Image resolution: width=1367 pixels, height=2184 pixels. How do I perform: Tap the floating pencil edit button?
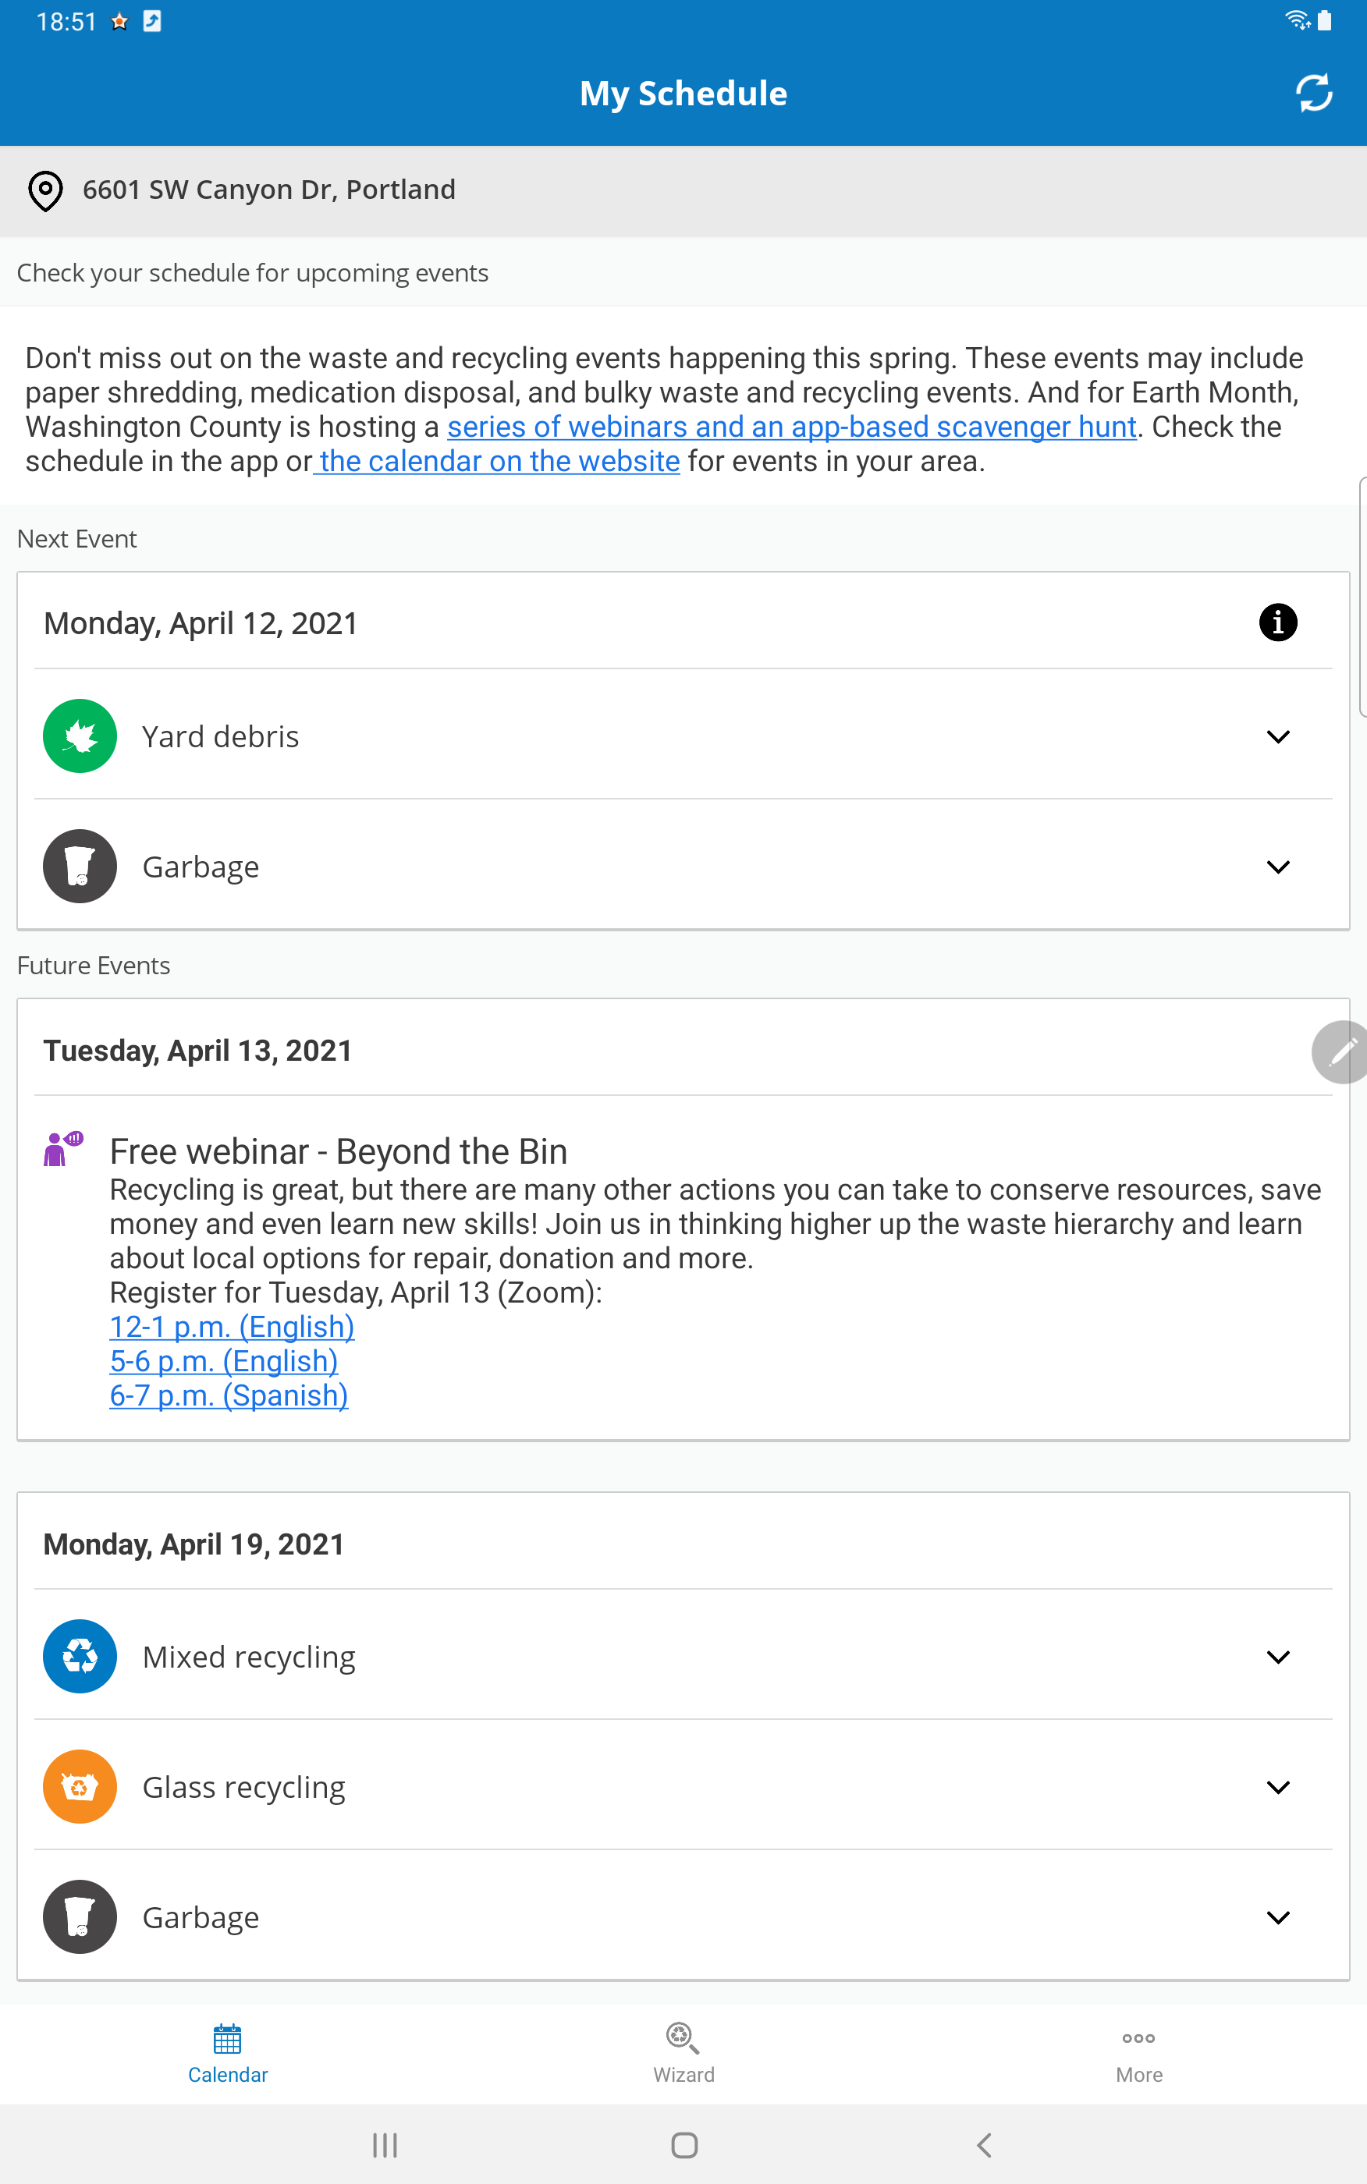point(1340,1051)
